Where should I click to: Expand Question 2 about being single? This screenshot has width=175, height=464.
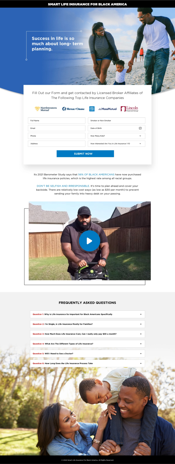(x=87, y=324)
